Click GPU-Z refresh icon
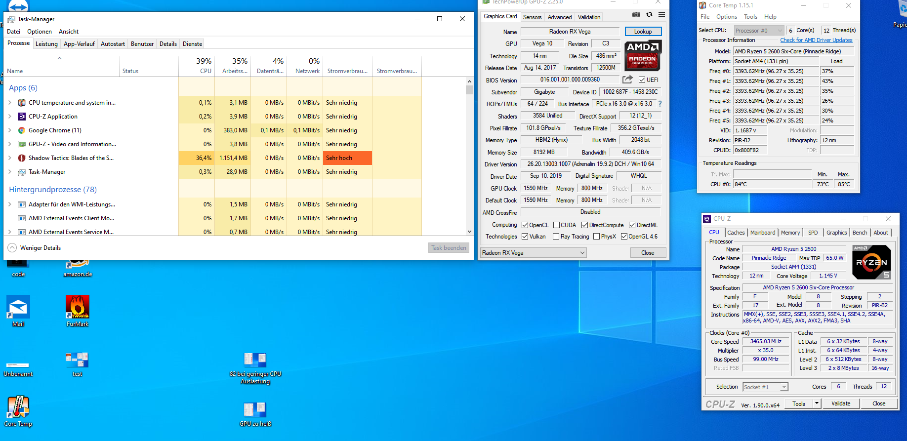907x441 pixels. click(x=649, y=15)
